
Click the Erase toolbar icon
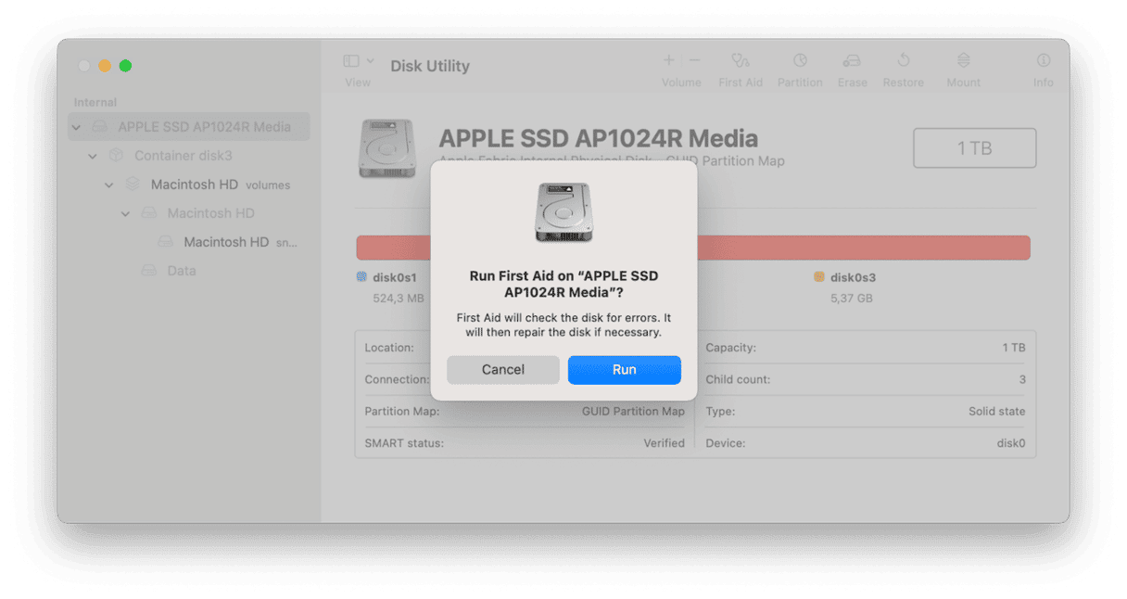click(852, 61)
